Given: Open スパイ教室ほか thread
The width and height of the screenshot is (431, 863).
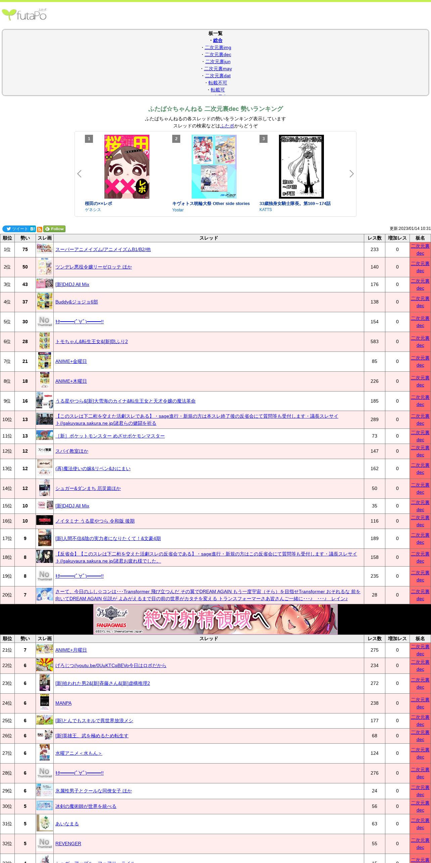Looking at the screenshot, I should coord(72,451).
